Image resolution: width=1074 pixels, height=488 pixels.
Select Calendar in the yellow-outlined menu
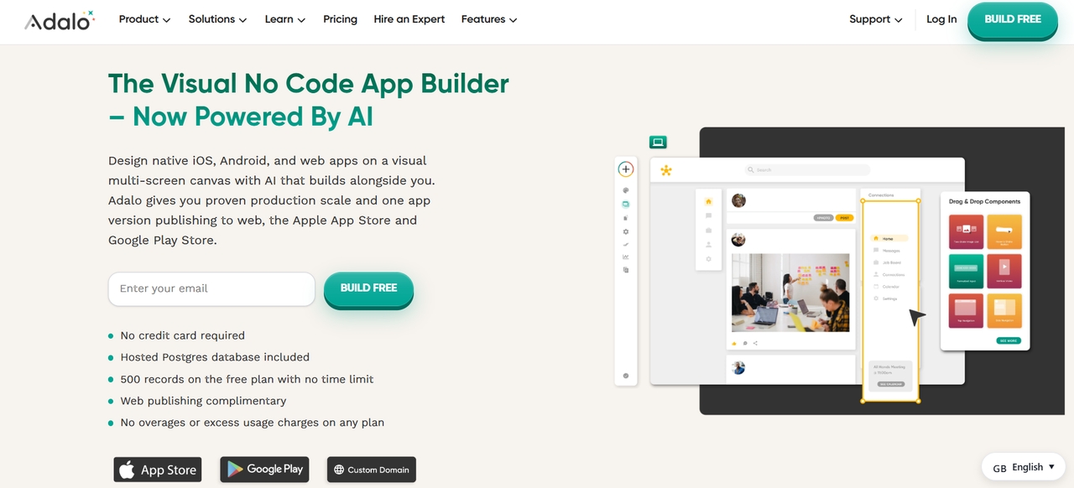(887, 287)
